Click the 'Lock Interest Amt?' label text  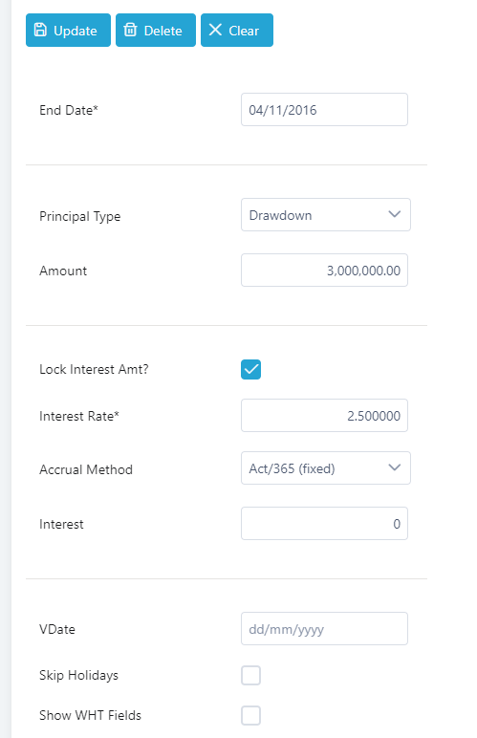click(x=94, y=369)
